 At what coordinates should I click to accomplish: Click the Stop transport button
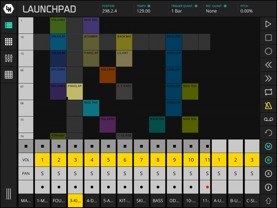pos(268,38)
